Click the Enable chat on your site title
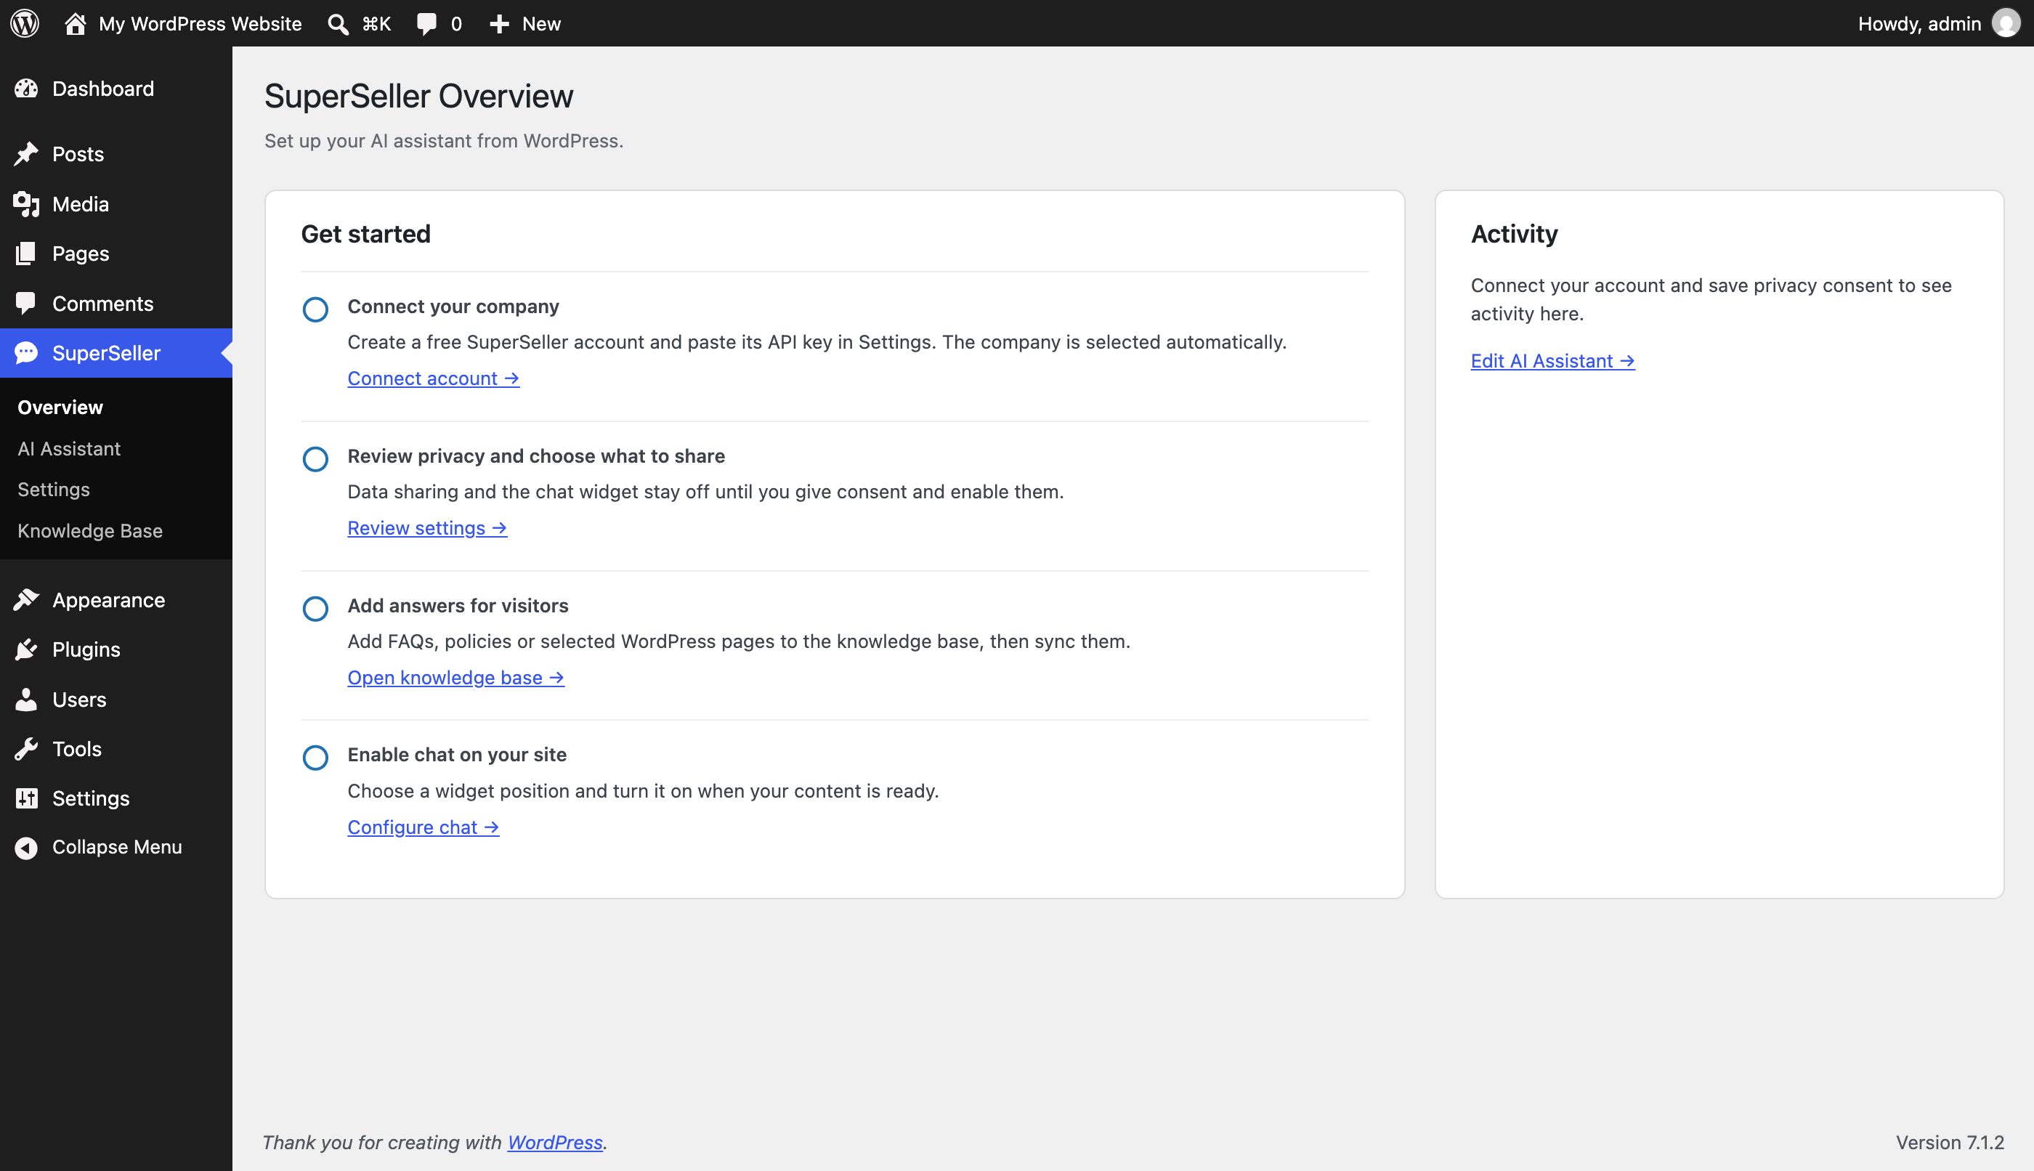Image resolution: width=2034 pixels, height=1171 pixels. click(457, 754)
